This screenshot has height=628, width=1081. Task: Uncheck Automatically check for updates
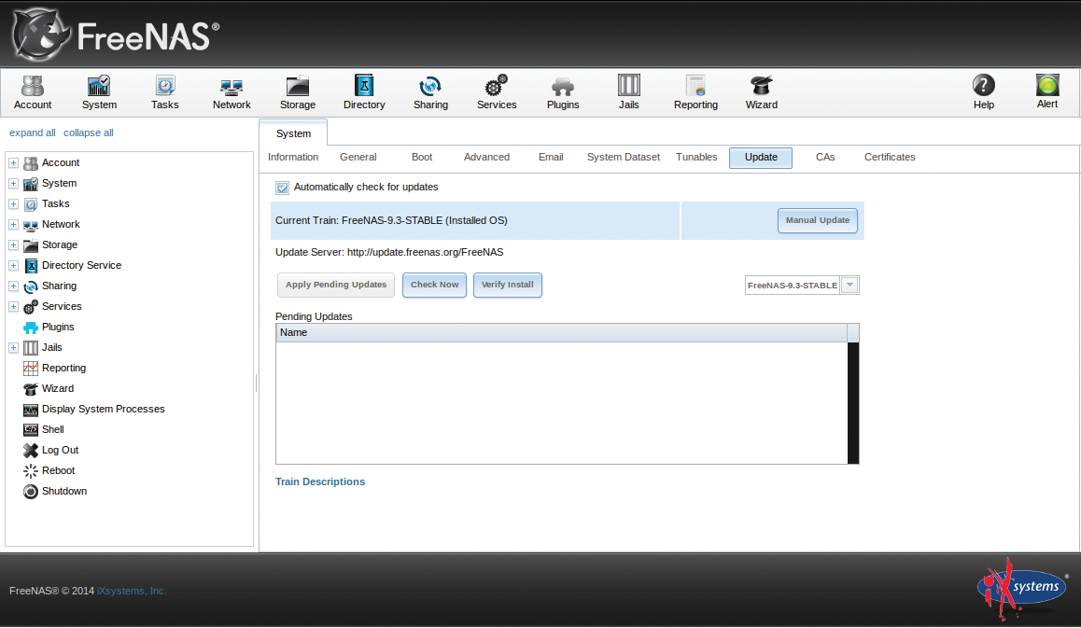[283, 188]
